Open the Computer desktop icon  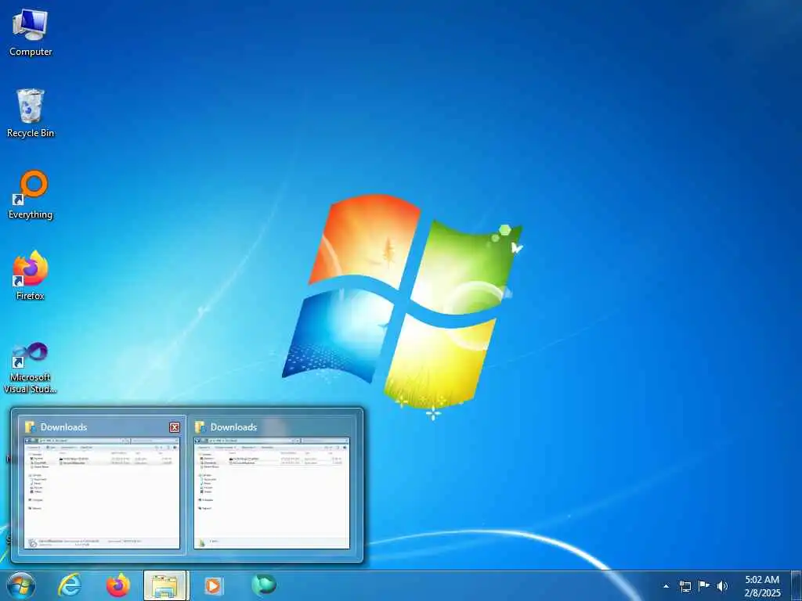click(31, 32)
